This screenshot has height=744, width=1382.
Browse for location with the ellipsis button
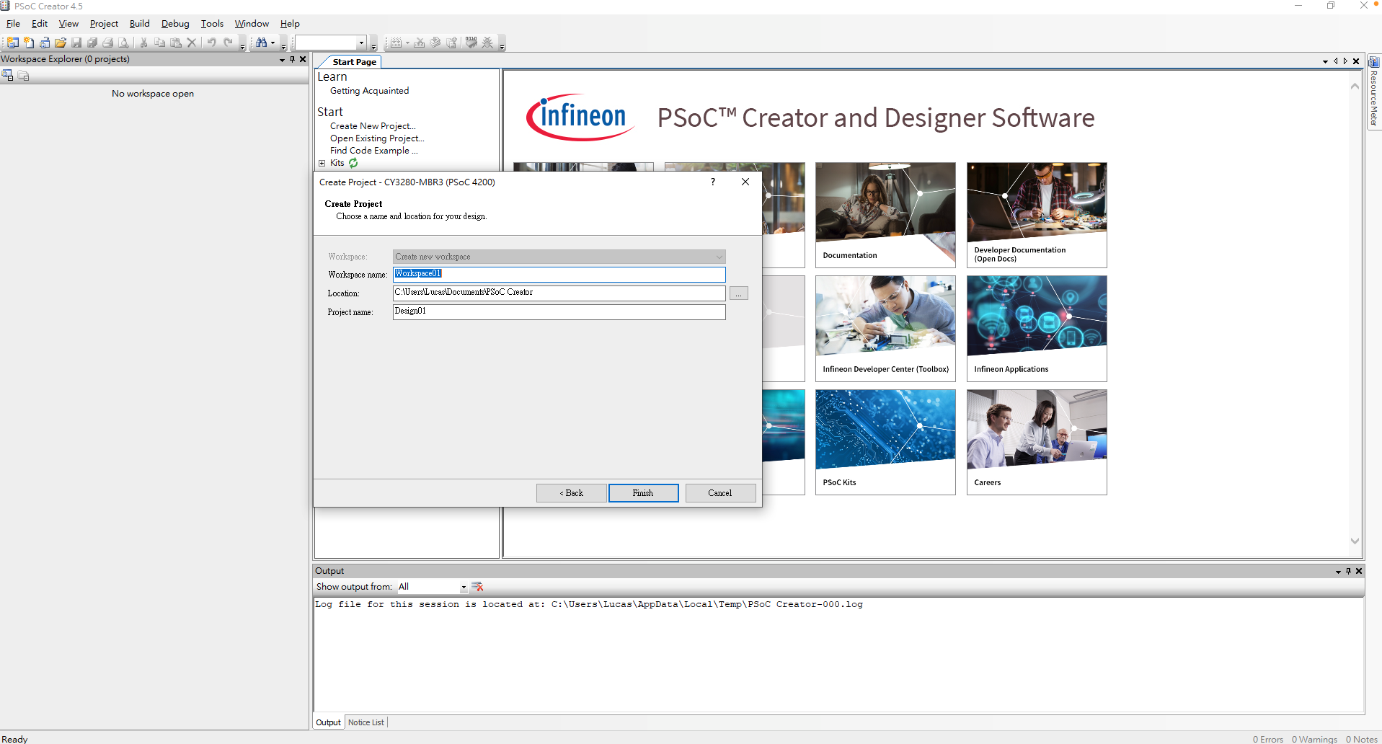coord(738,293)
